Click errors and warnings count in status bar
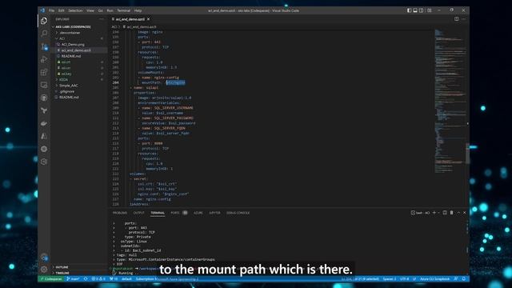Image resolution: width=512 pixels, height=288 pixels. (x=98, y=279)
